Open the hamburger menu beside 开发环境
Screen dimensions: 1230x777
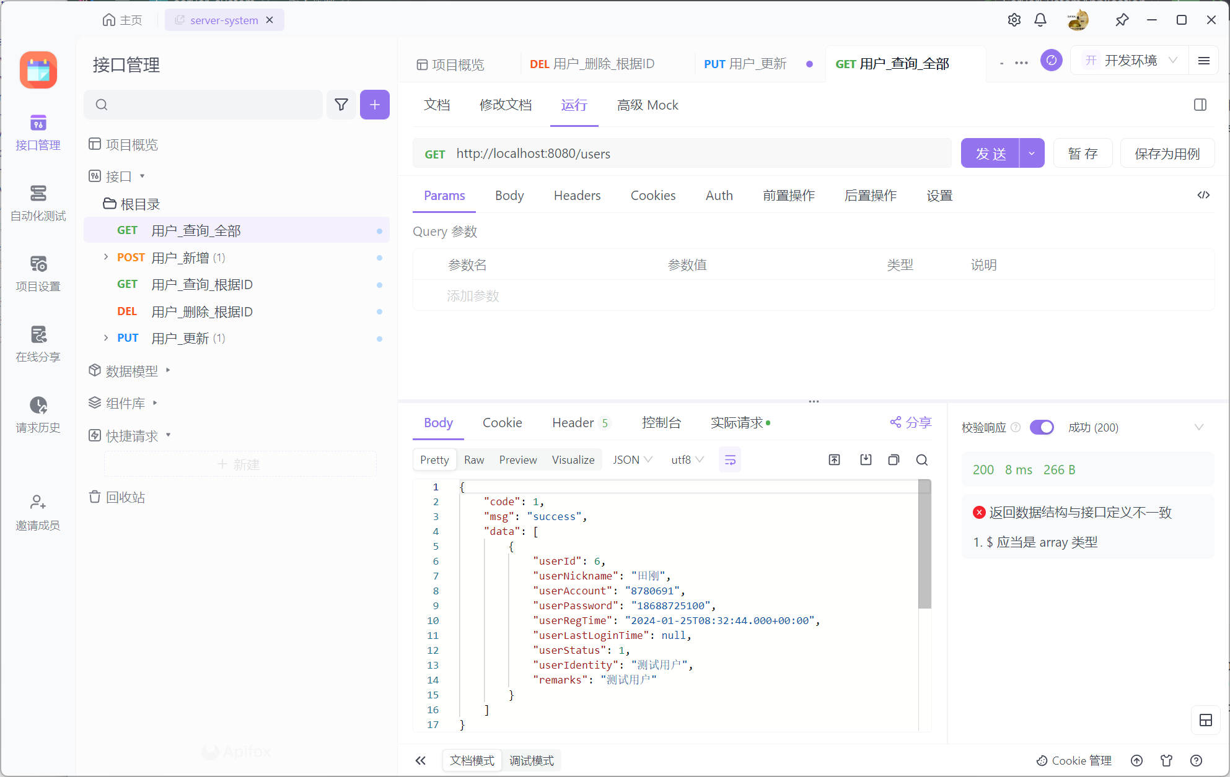1204,60
